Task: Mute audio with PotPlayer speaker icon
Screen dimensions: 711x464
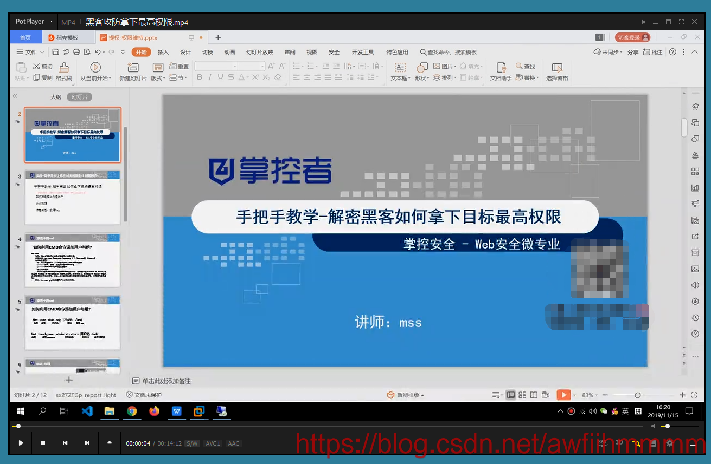Action: [654, 426]
